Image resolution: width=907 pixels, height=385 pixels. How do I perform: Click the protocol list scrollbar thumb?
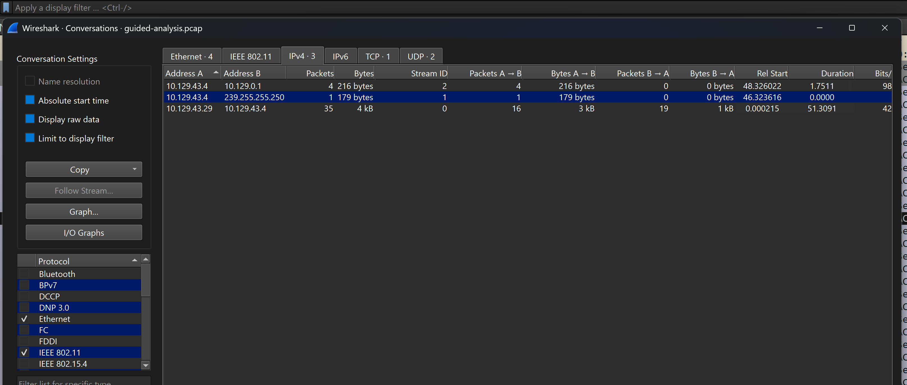(146, 280)
